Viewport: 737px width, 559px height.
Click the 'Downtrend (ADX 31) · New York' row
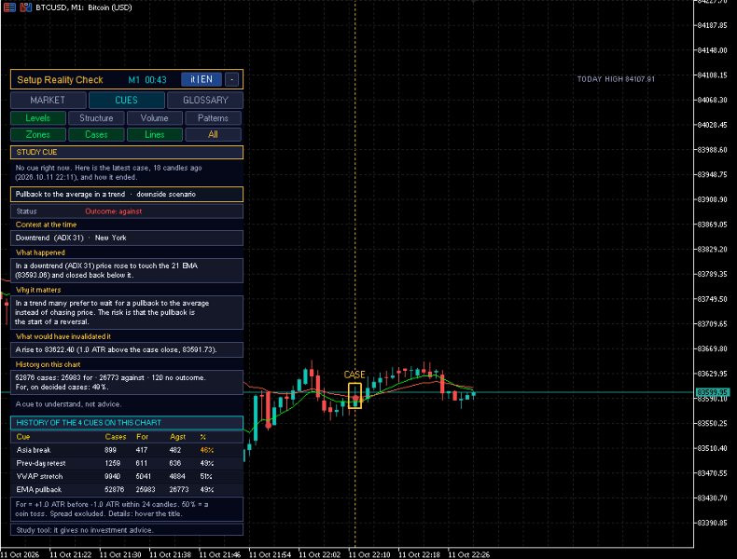(127, 238)
